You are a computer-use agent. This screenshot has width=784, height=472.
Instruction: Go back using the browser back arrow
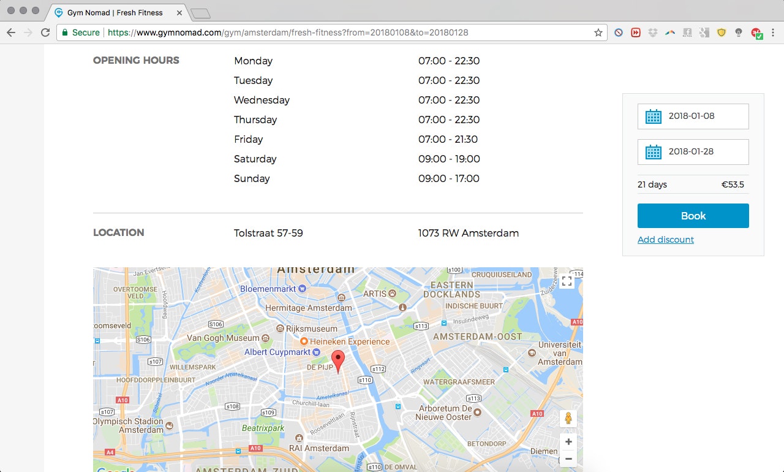click(10, 32)
